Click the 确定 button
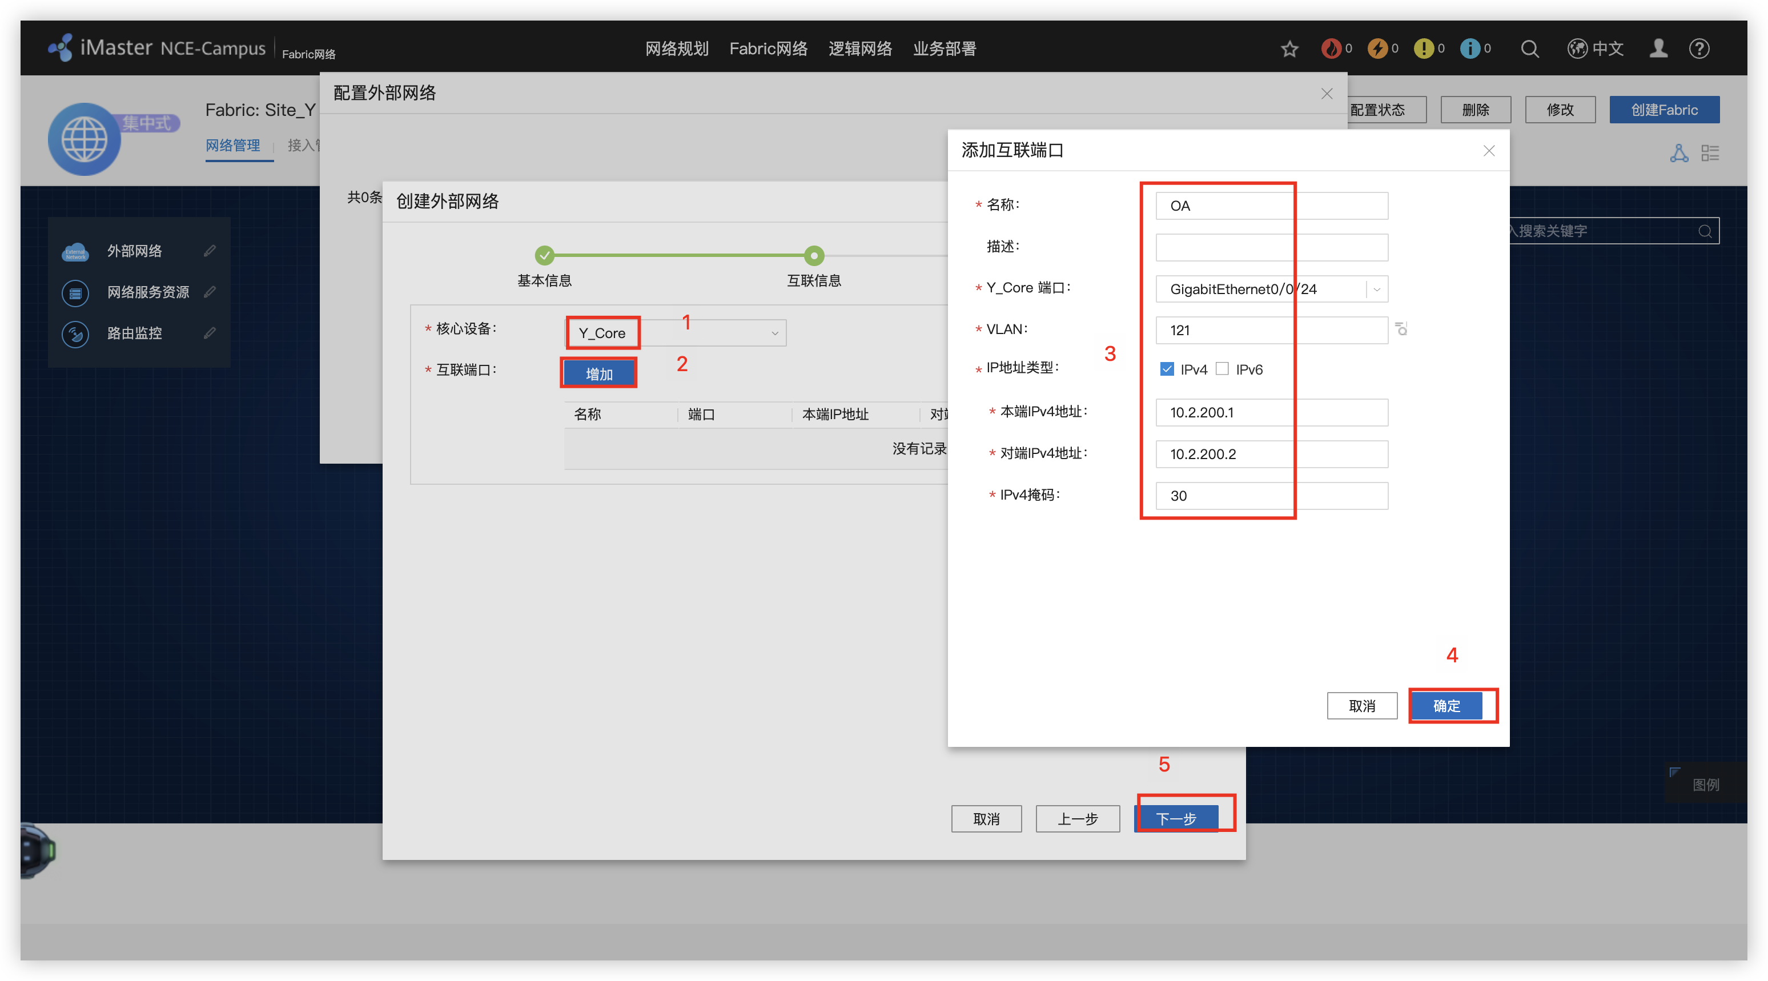This screenshot has height=981, width=1768. click(1446, 706)
